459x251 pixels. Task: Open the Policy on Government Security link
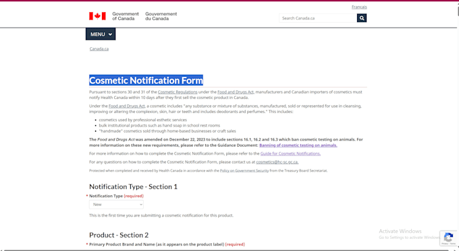[244, 171]
